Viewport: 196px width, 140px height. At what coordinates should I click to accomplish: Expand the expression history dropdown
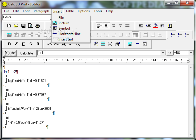[x=163, y=53]
